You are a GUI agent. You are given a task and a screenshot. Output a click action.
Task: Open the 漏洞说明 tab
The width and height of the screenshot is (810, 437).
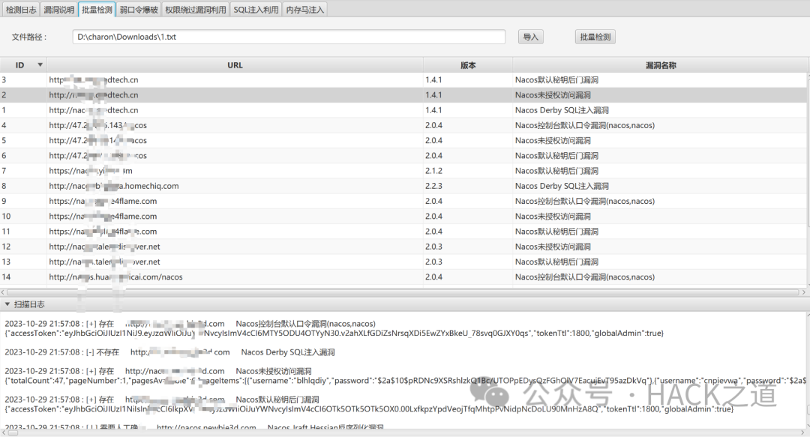coord(59,9)
